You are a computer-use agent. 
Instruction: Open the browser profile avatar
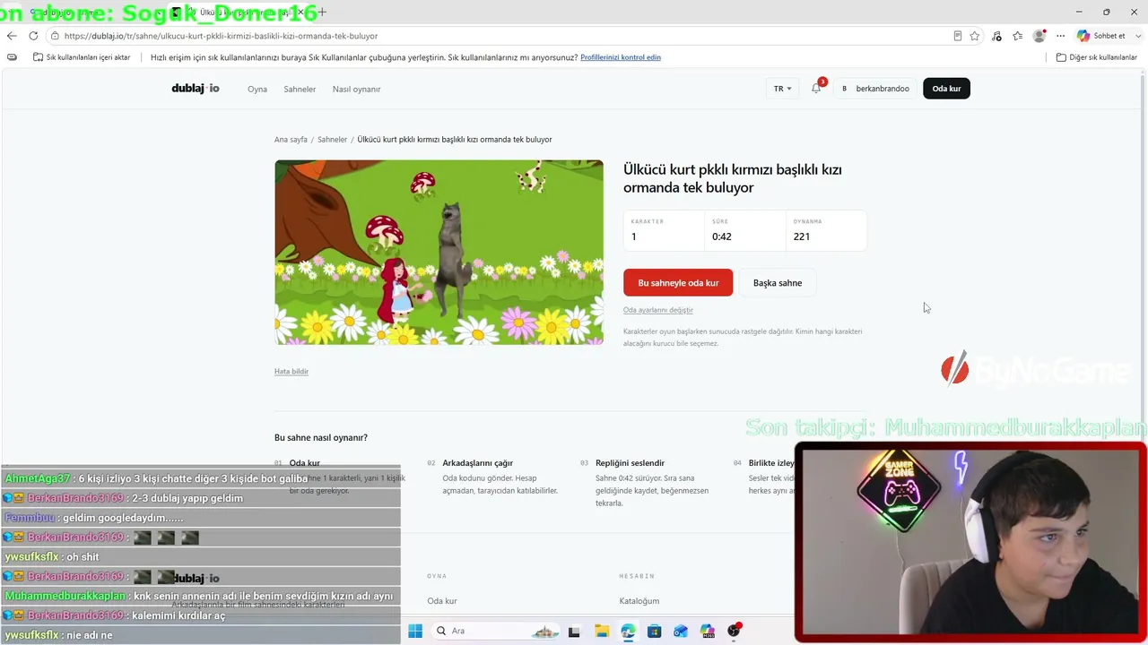(x=1039, y=36)
